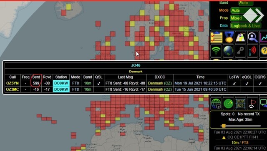Click the eQSL checkmark for OZ5YN

(247, 83)
